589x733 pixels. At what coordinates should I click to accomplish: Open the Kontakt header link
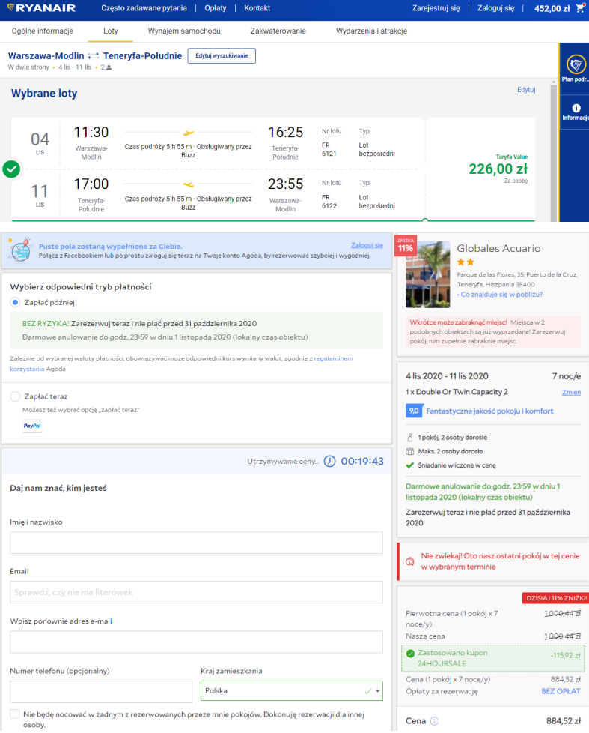coord(257,8)
